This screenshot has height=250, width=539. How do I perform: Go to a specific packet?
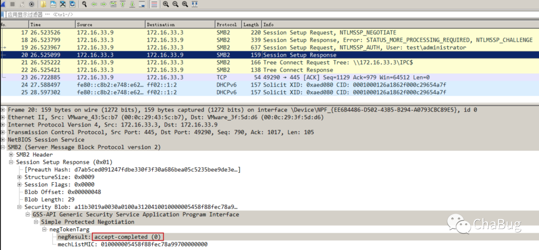[x=113, y=4]
